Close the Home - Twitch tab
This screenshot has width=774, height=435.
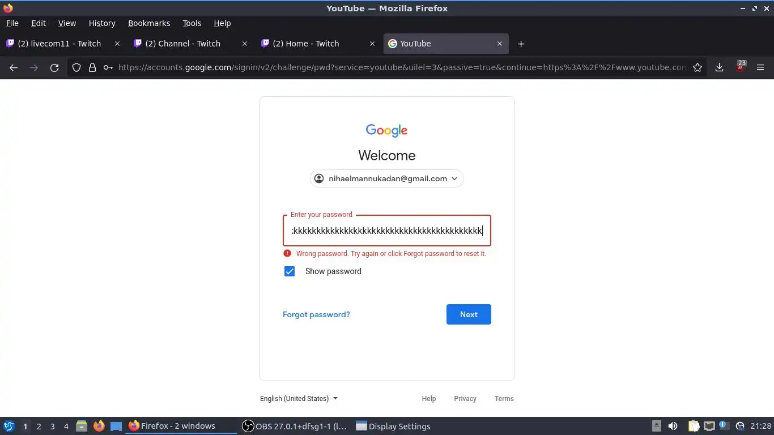[372, 44]
